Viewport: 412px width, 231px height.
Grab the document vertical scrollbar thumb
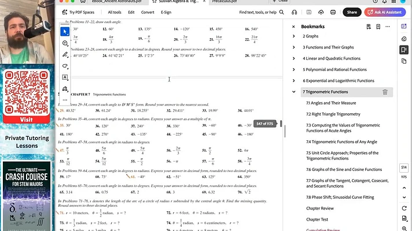pyautogui.click(x=285, y=131)
